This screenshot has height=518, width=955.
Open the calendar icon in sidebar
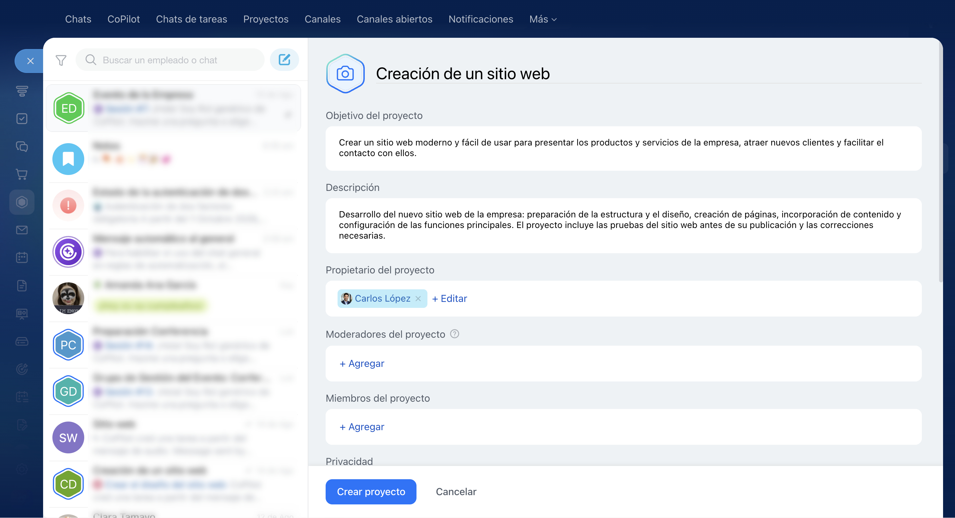22,258
